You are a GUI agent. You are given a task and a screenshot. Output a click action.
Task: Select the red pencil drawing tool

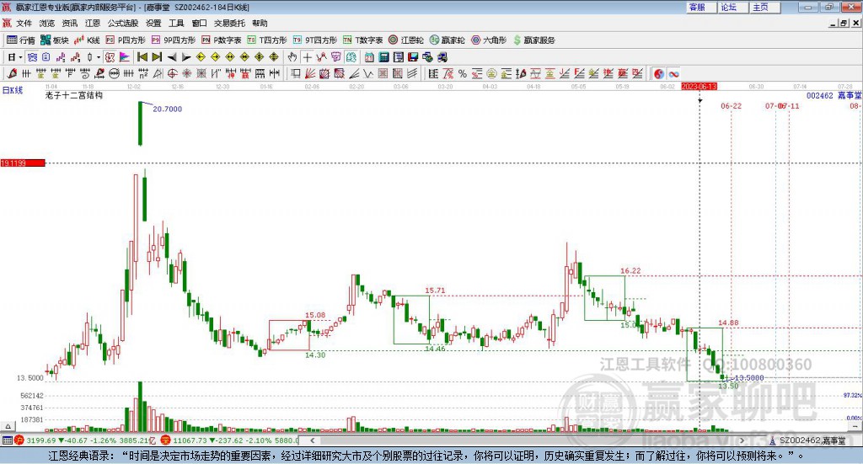[x=12, y=73]
